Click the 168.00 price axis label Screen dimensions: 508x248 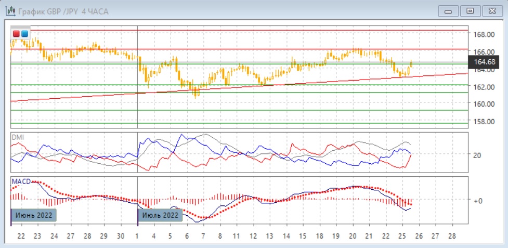(483, 34)
